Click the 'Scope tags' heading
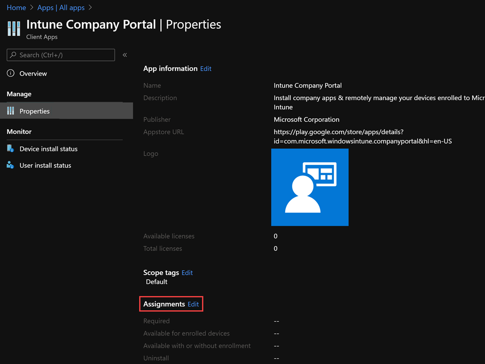The image size is (485, 364). [x=161, y=273]
